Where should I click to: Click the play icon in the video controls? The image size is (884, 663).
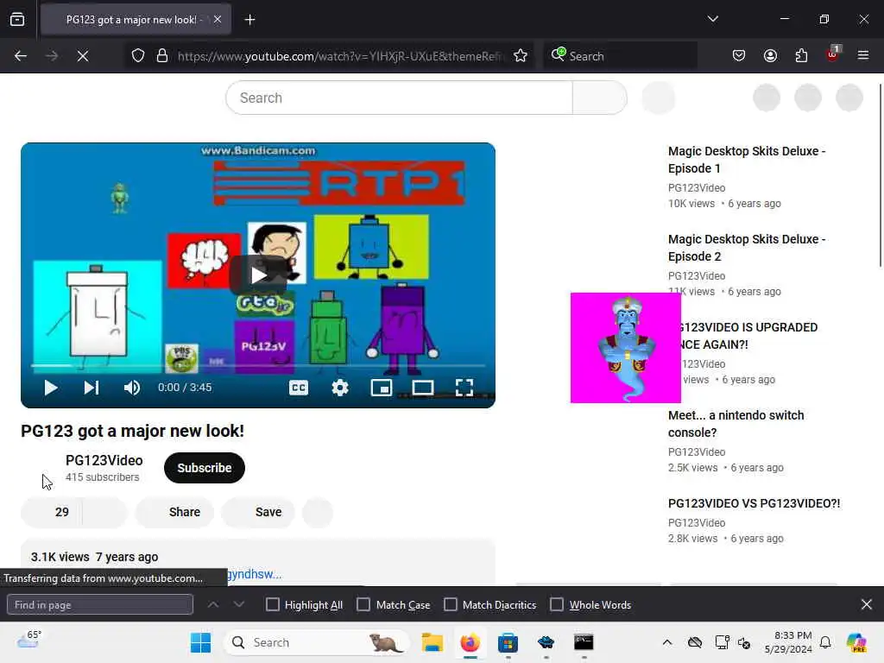click(51, 388)
